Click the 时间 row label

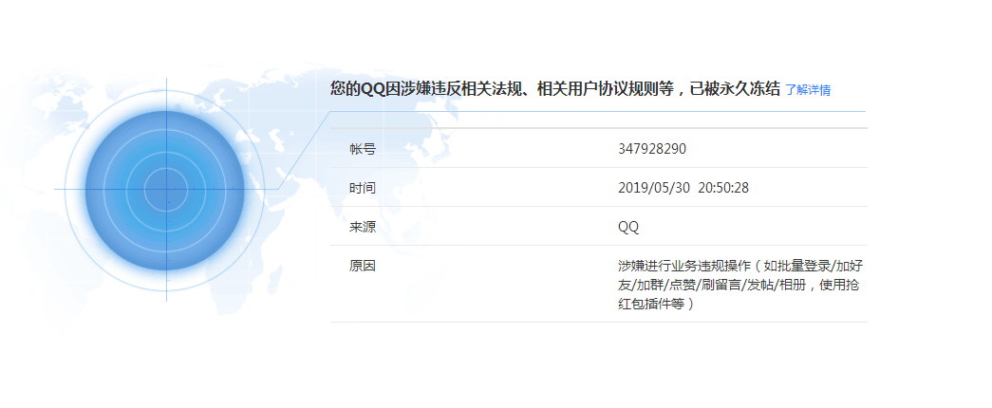click(x=363, y=188)
